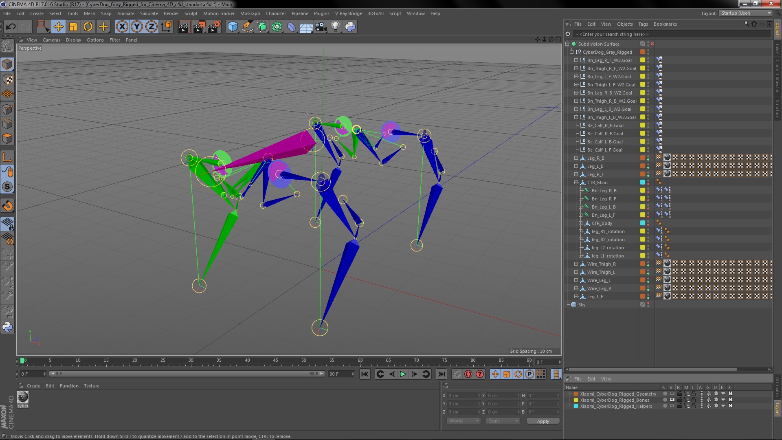The image size is (782, 440).
Task: Open Object Manager search magnifier icon
Action: point(747,24)
